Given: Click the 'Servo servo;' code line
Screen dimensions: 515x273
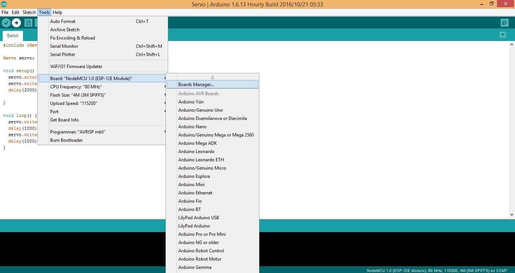Looking at the screenshot, I should pyautogui.click(x=18, y=58).
